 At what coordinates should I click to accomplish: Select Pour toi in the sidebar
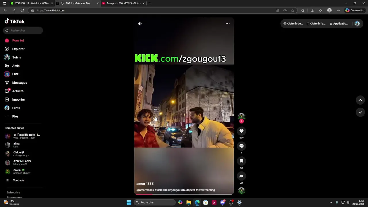(x=18, y=41)
